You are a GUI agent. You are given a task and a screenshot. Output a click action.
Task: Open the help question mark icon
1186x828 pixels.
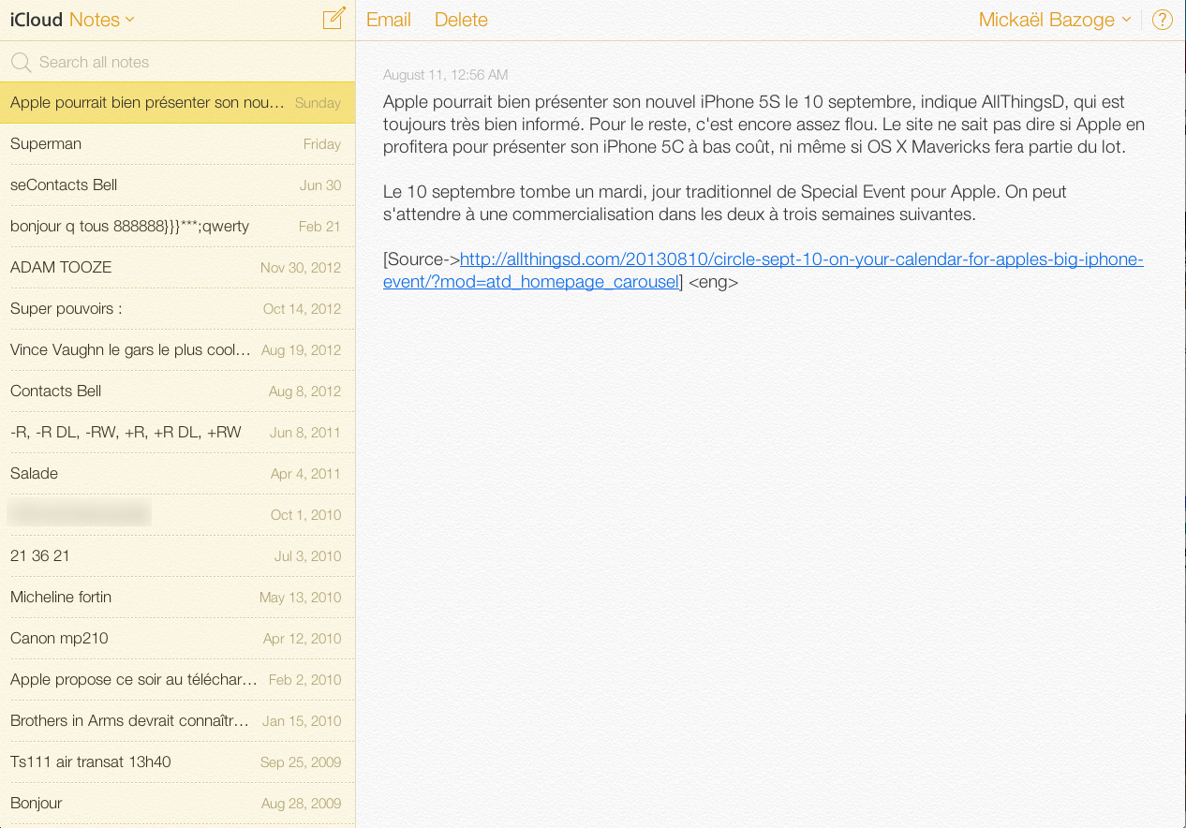(x=1162, y=20)
